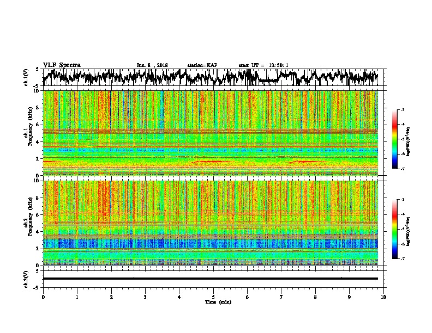Click the ch.1 "Frequency (kHz)" axis label

(x=30, y=126)
